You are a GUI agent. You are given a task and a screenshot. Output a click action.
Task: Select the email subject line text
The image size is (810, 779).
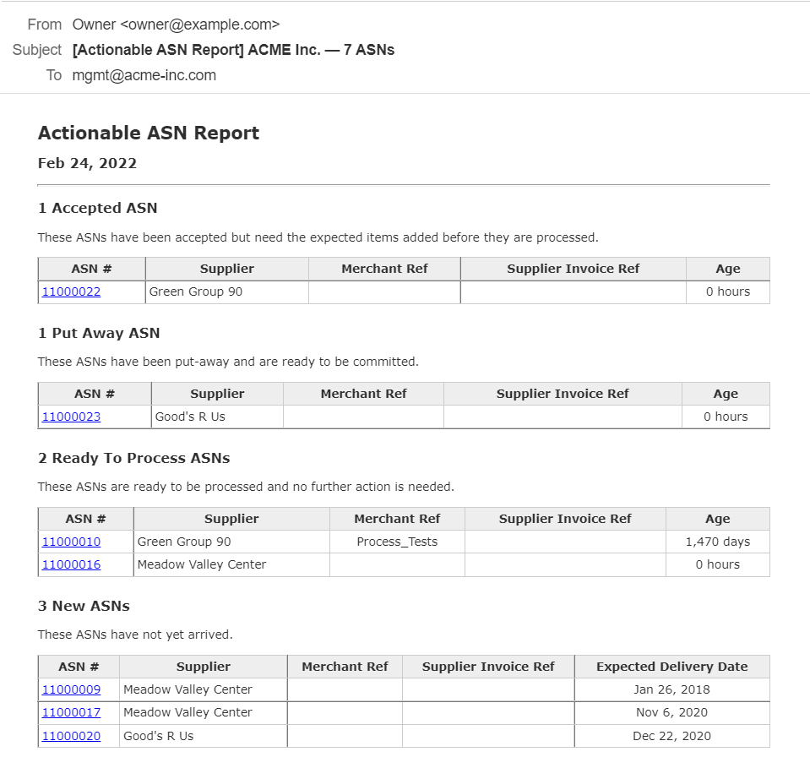coord(233,50)
